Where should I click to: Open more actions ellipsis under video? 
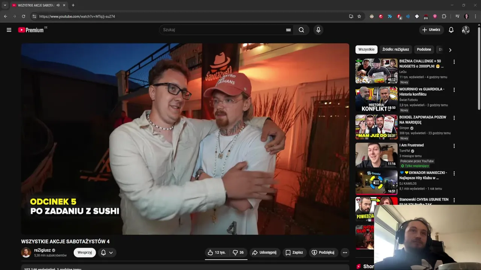345,252
